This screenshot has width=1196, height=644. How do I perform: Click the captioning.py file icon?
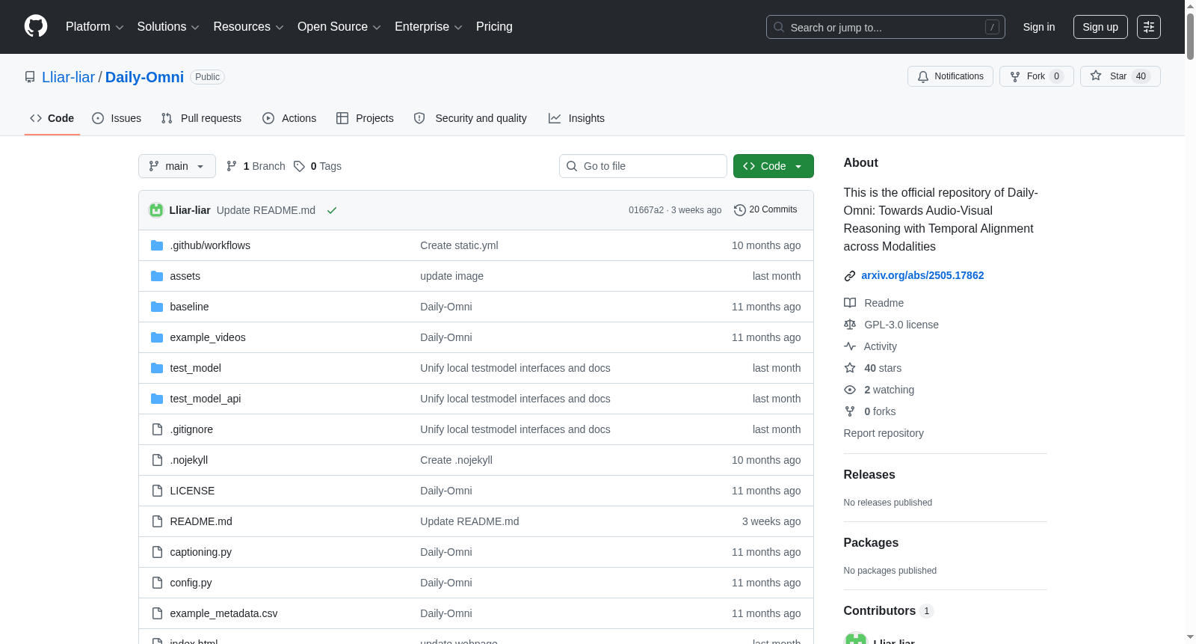click(157, 552)
